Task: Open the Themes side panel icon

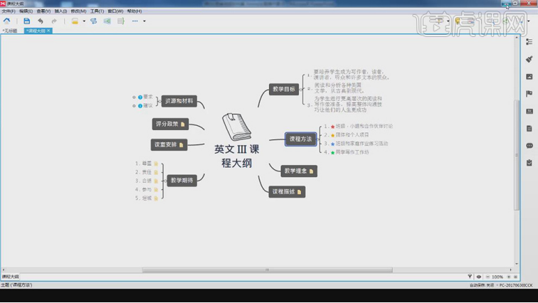Action: 529,111
